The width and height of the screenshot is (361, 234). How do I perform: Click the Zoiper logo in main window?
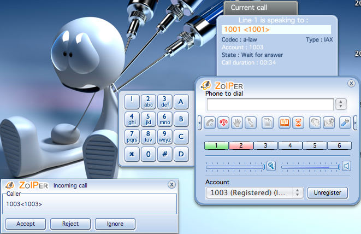click(x=222, y=85)
